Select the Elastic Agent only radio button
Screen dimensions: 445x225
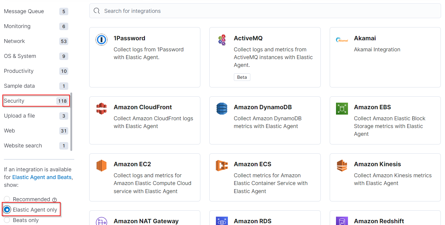[x=7, y=210]
